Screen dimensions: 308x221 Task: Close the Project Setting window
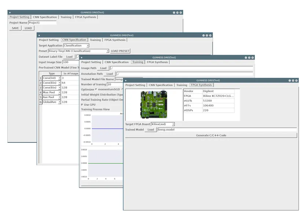tap(181, 12)
